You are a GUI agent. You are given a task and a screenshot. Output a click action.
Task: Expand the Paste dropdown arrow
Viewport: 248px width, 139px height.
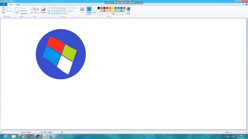coord(3,14)
